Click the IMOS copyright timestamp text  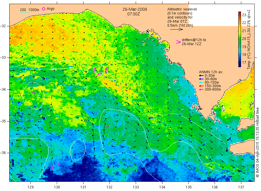pyautogui.click(x=257, y=142)
